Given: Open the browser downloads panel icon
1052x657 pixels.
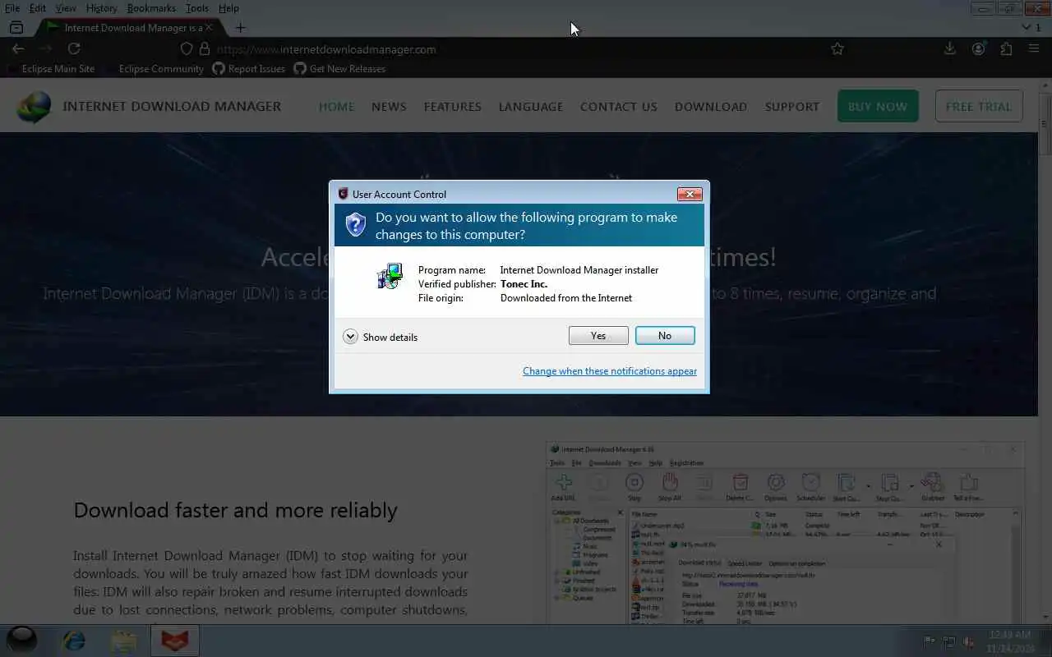Looking at the screenshot, I should click(950, 49).
